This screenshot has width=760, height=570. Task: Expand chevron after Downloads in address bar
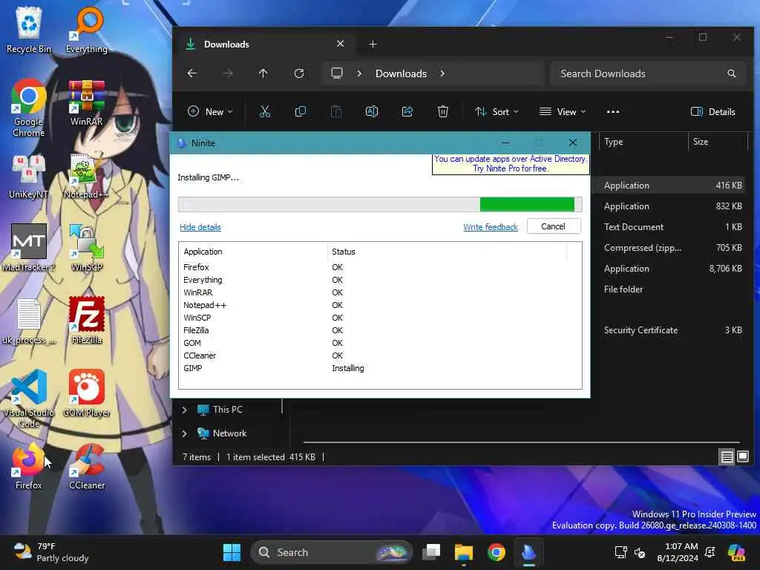(x=442, y=73)
